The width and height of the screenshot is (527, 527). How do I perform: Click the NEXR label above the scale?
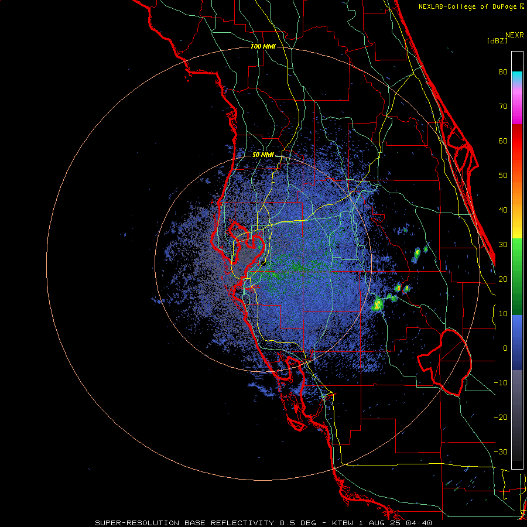point(514,35)
